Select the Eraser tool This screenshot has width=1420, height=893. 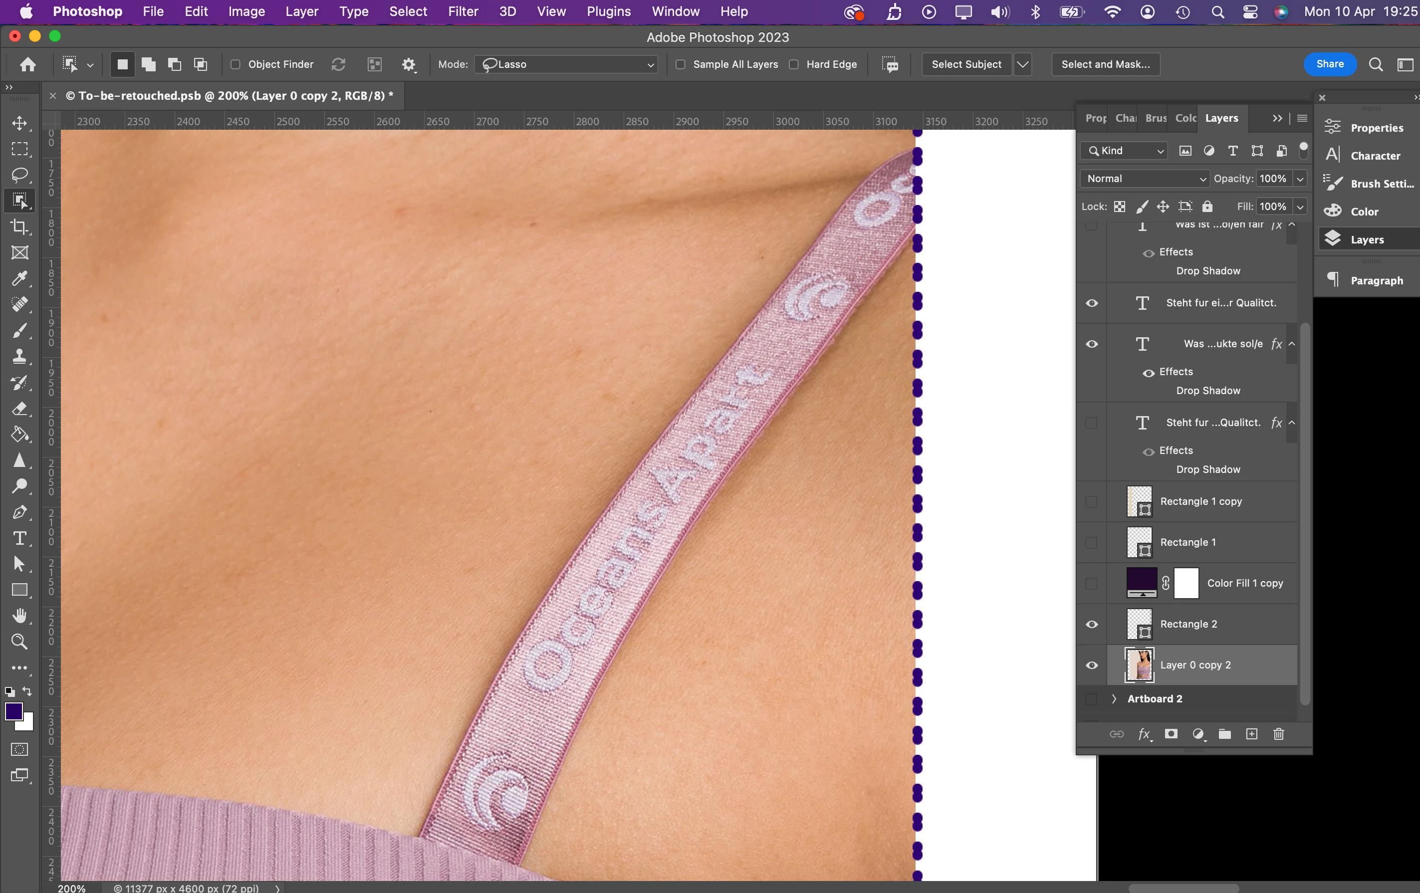[19, 409]
